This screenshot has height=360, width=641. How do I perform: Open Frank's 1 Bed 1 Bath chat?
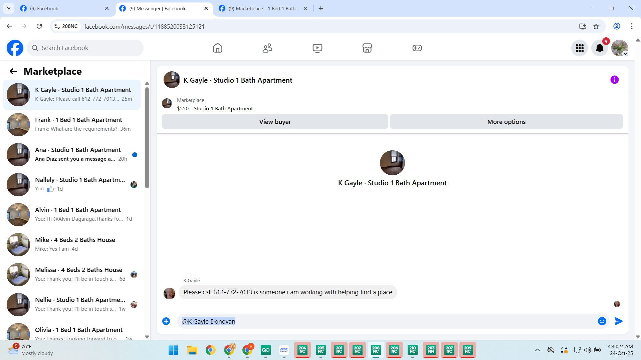coord(72,125)
